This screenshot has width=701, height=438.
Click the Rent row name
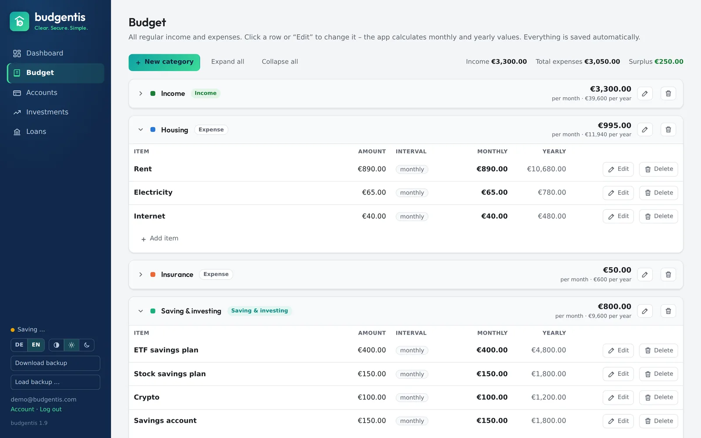pos(143,169)
